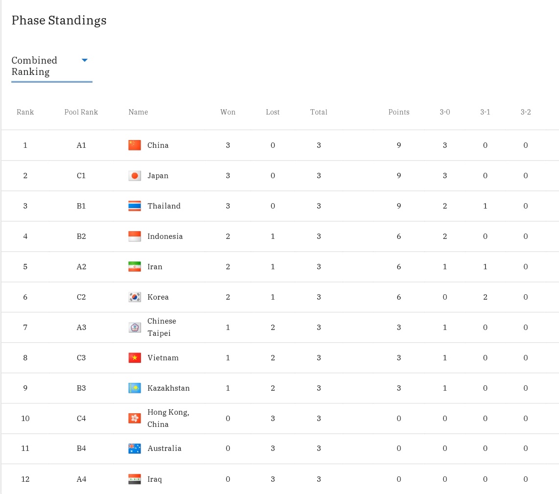Screen dimensions: 559x494
Task: Click the Indonesia flag icon
Action: click(135, 236)
